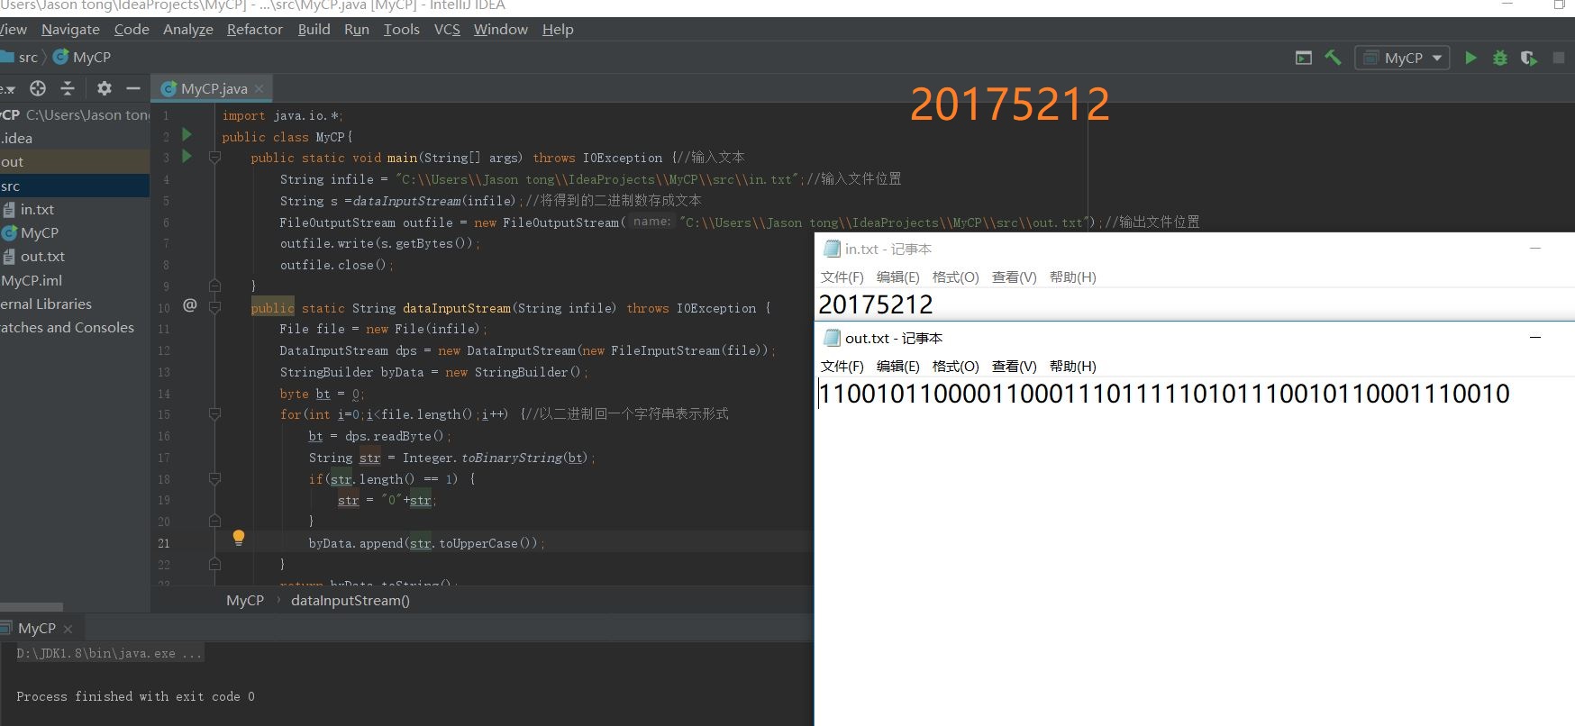Open the Navigate menu
The width and height of the screenshot is (1575, 726).
(x=70, y=30)
